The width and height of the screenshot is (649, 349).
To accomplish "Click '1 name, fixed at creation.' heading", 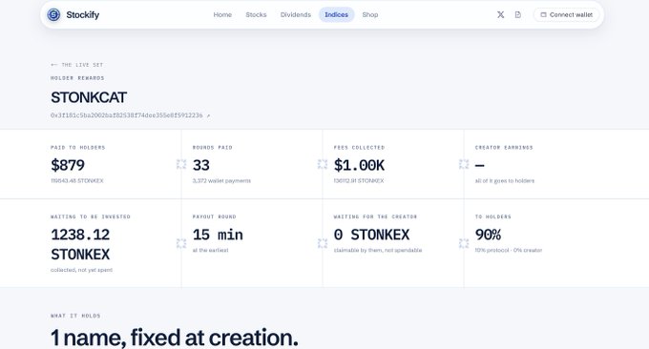I will (x=175, y=338).
